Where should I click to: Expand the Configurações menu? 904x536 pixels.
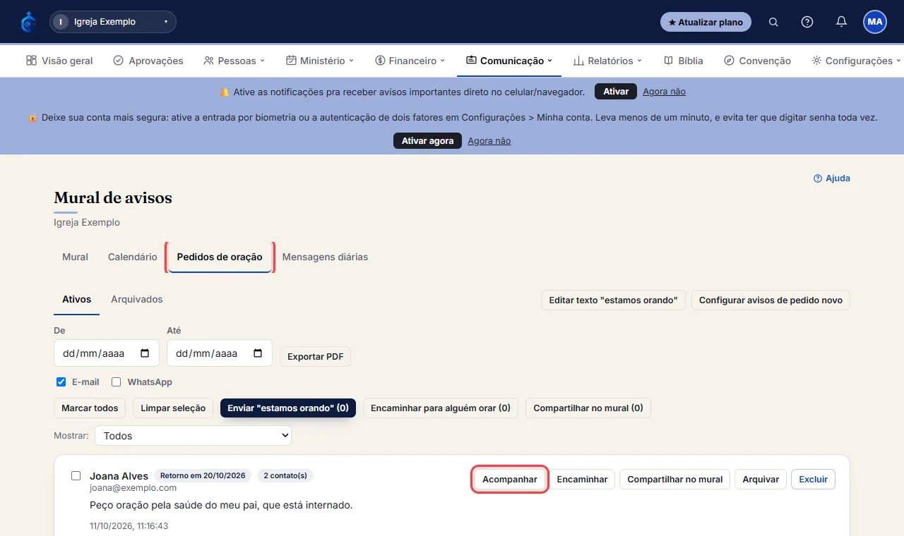856,61
